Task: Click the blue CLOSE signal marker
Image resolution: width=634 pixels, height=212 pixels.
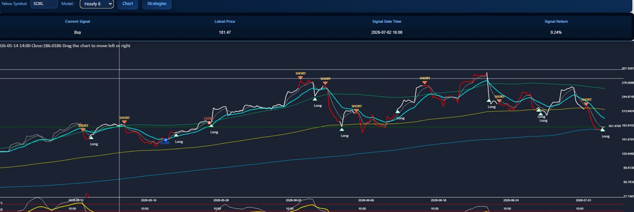Action: 165,141
